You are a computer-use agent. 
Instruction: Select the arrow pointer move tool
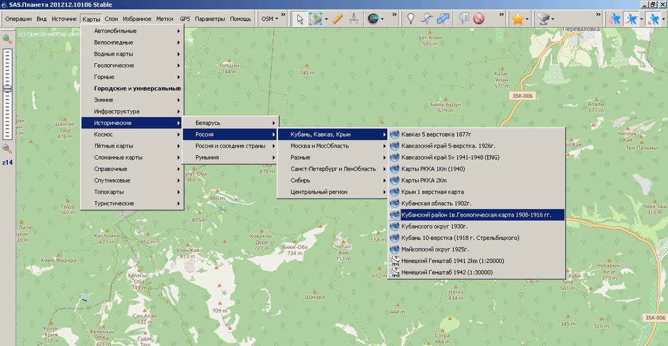[x=300, y=19]
